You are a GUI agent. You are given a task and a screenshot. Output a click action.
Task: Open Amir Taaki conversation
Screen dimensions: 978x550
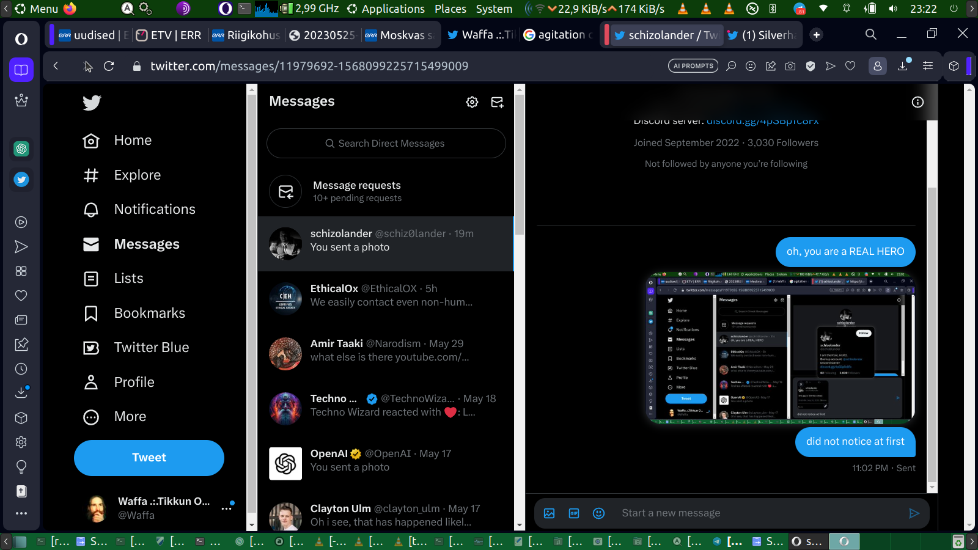click(x=386, y=353)
